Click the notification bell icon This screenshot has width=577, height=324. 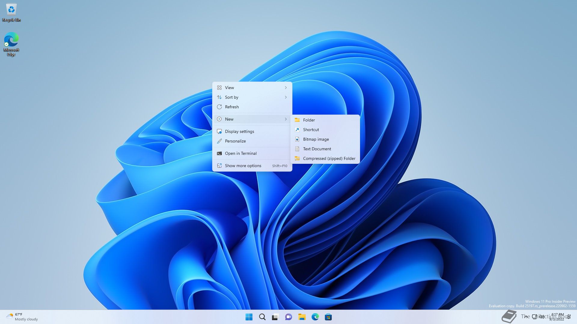point(569,317)
